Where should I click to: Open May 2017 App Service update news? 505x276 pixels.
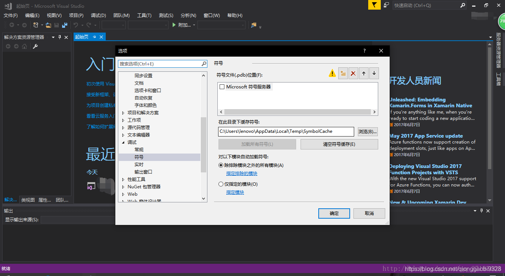click(x=426, y=136)
